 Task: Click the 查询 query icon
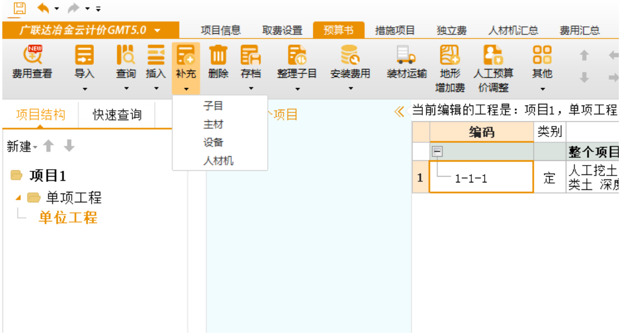(x=126, y=55)
